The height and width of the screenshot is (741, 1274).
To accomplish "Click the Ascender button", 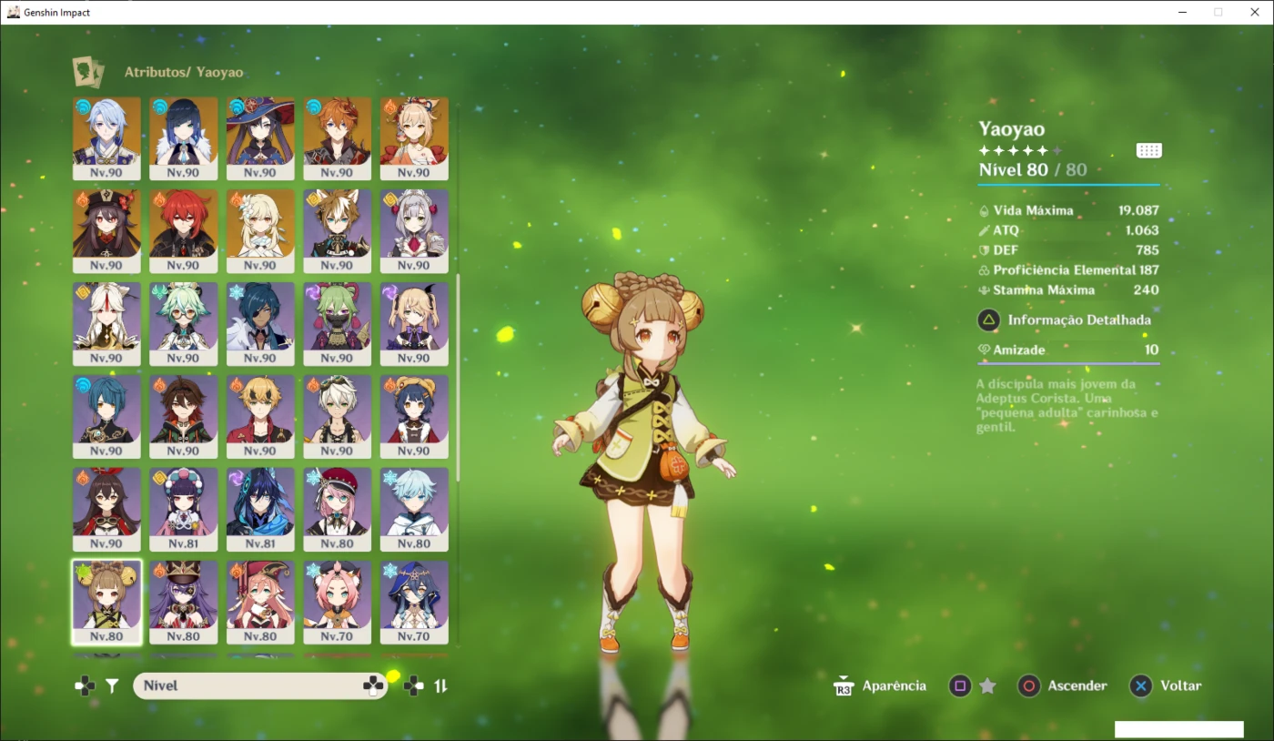I will 1062,686.
